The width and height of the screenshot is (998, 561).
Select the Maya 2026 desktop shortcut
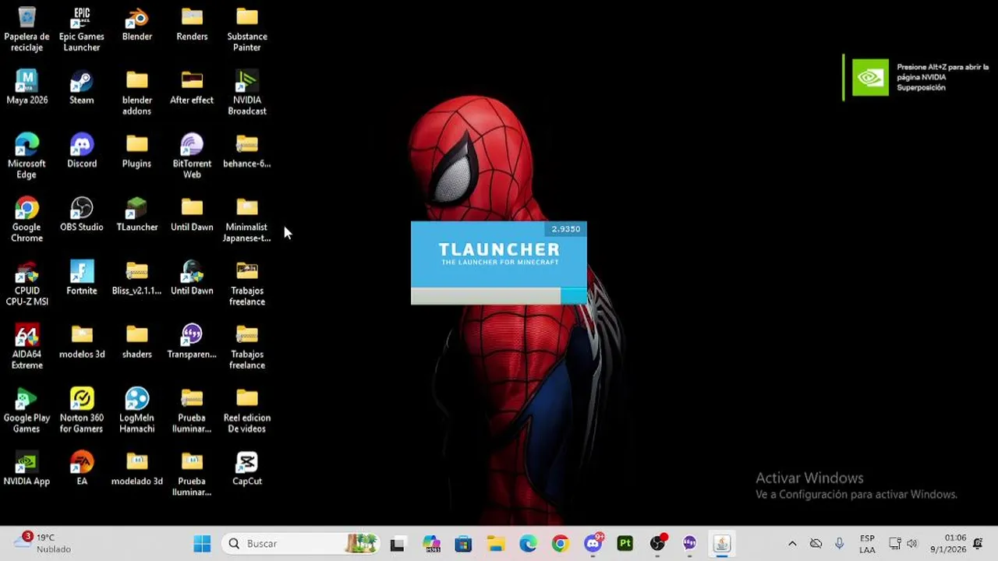click(x=27, y=87)
